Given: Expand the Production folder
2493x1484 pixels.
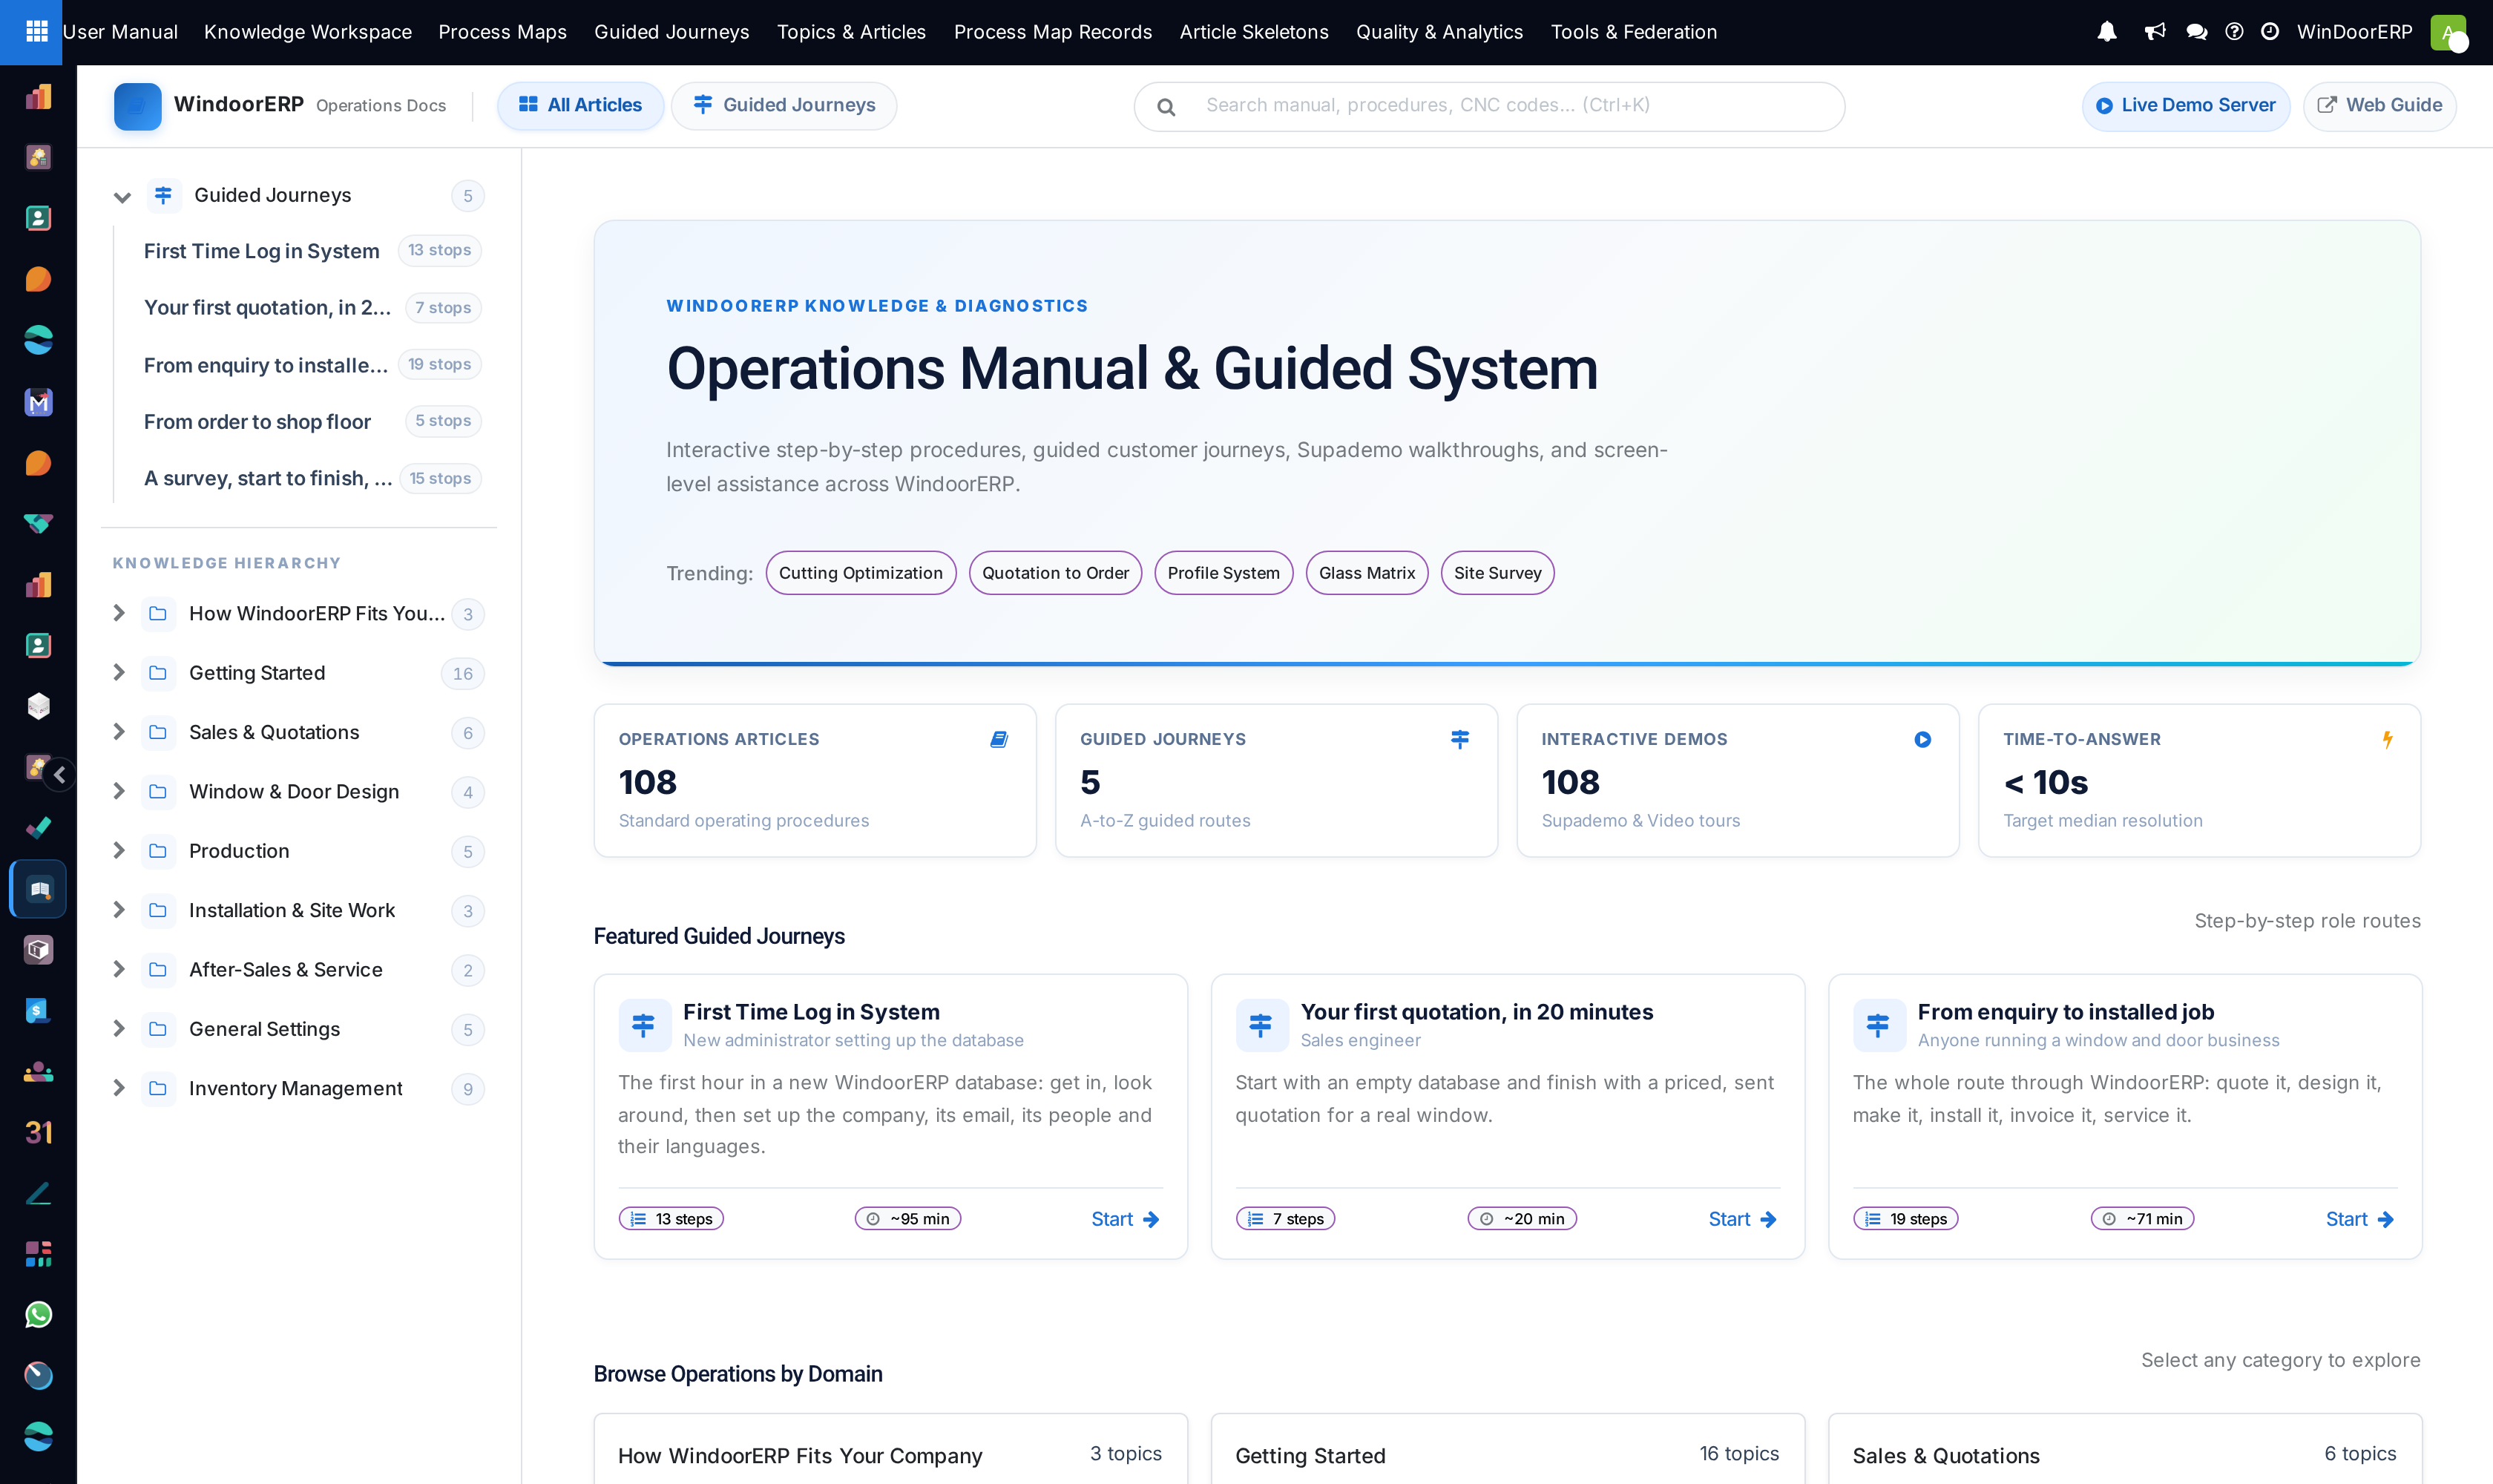Looking at the screenshot, I should 119,851.
